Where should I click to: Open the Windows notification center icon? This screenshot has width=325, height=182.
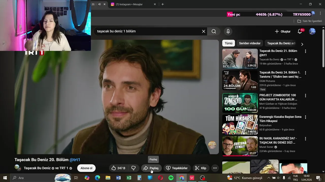click(x=318, y=178)
